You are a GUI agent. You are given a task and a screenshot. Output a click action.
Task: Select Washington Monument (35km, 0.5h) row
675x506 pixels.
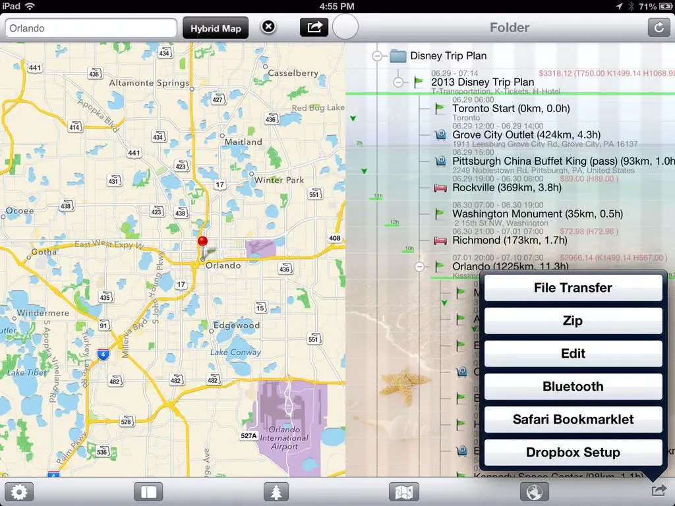pyautogui.click(x=537, y=214)
